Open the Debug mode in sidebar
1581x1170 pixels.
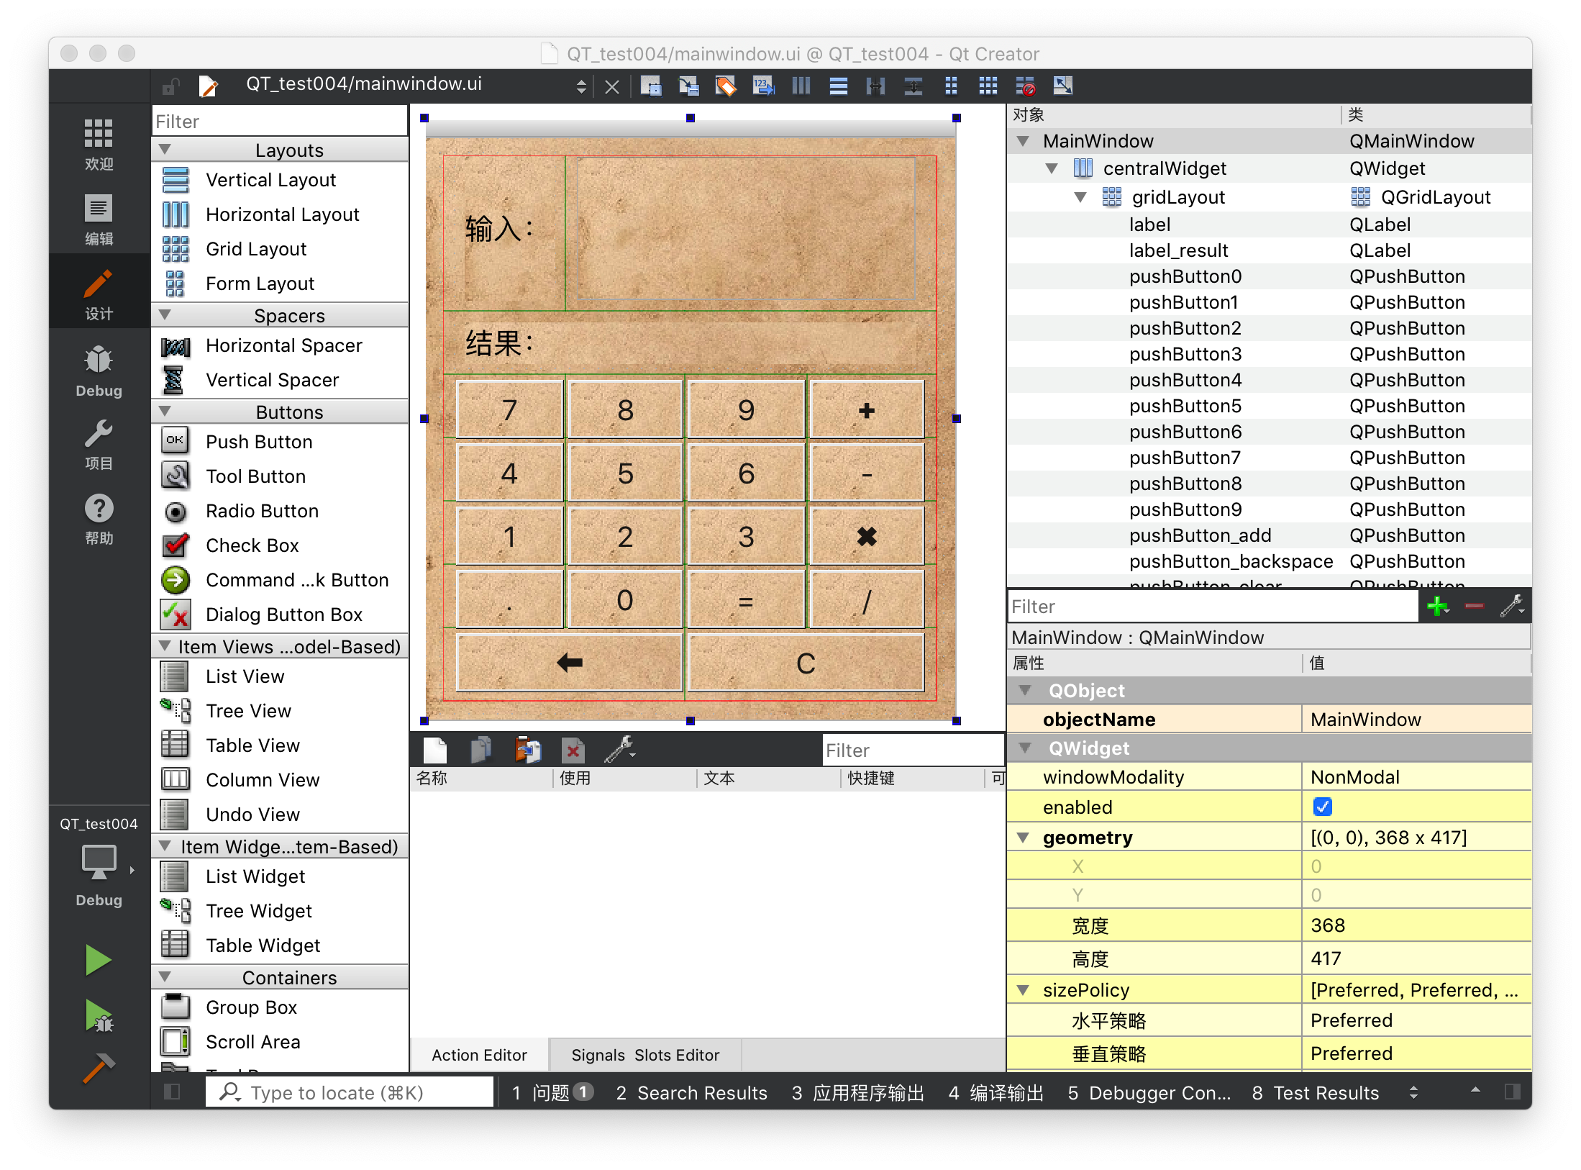99,372
